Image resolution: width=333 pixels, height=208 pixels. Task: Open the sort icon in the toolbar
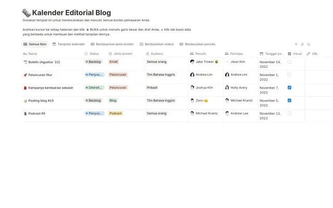click(x=302, y=44)
